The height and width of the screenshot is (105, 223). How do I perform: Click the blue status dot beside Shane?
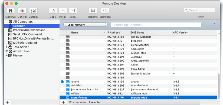pyautogui.click(x=62, y=82)
